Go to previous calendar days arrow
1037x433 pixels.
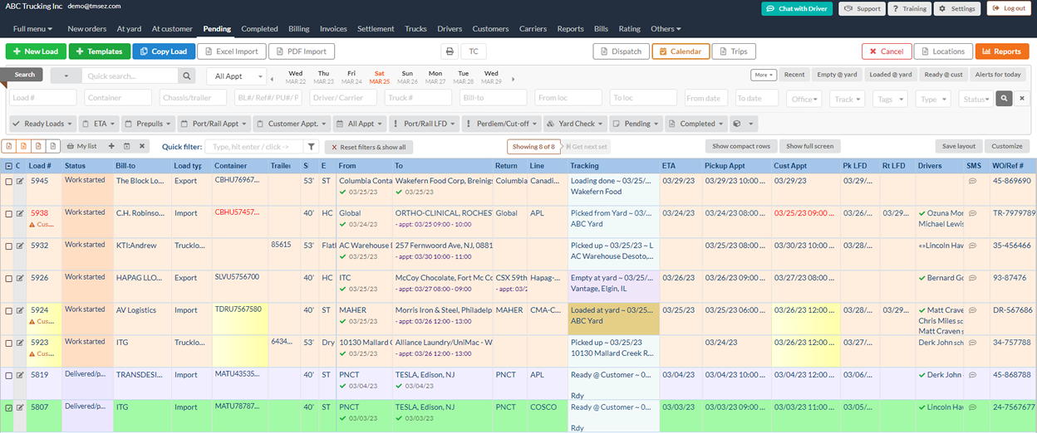[x=273, y=79]
